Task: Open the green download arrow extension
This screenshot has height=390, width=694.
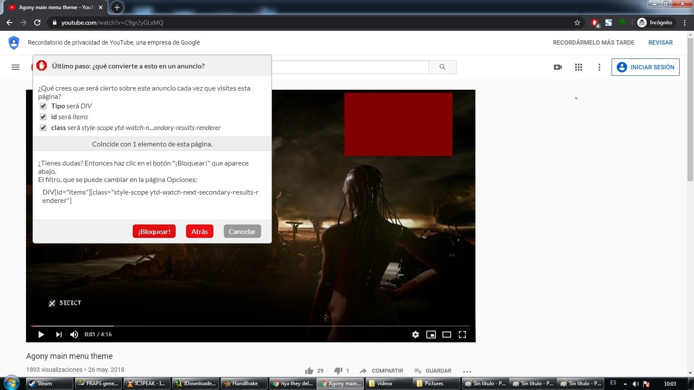Action: tap(622, 22)
